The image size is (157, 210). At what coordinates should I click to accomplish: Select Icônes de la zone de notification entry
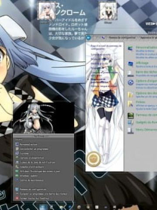[37, 162]
